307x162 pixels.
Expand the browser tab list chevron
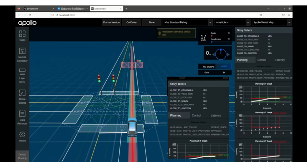[x=269, y=9]
